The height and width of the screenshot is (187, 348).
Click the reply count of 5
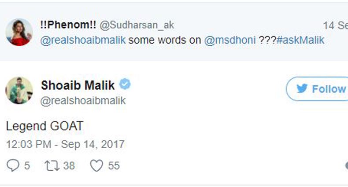(x=27, y=165)
